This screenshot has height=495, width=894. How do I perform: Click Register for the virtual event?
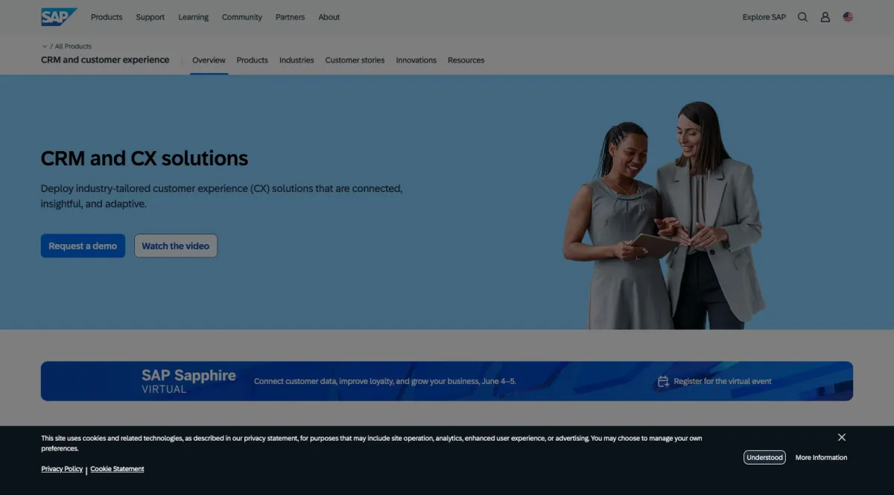click(x=723, y=381)
